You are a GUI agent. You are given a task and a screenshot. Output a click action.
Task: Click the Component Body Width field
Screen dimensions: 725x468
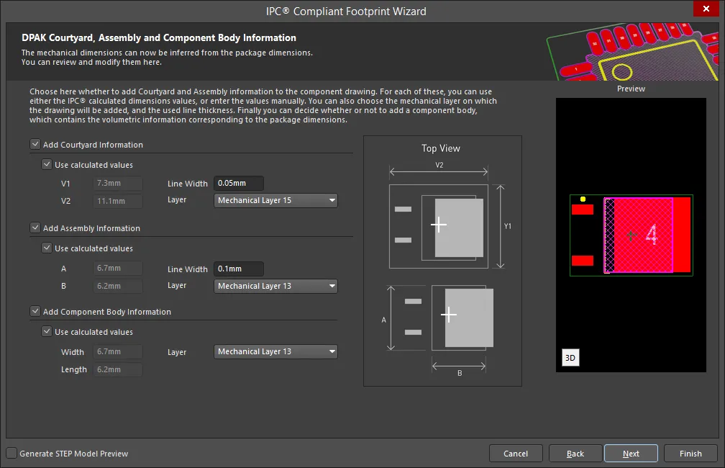[118, 352]
